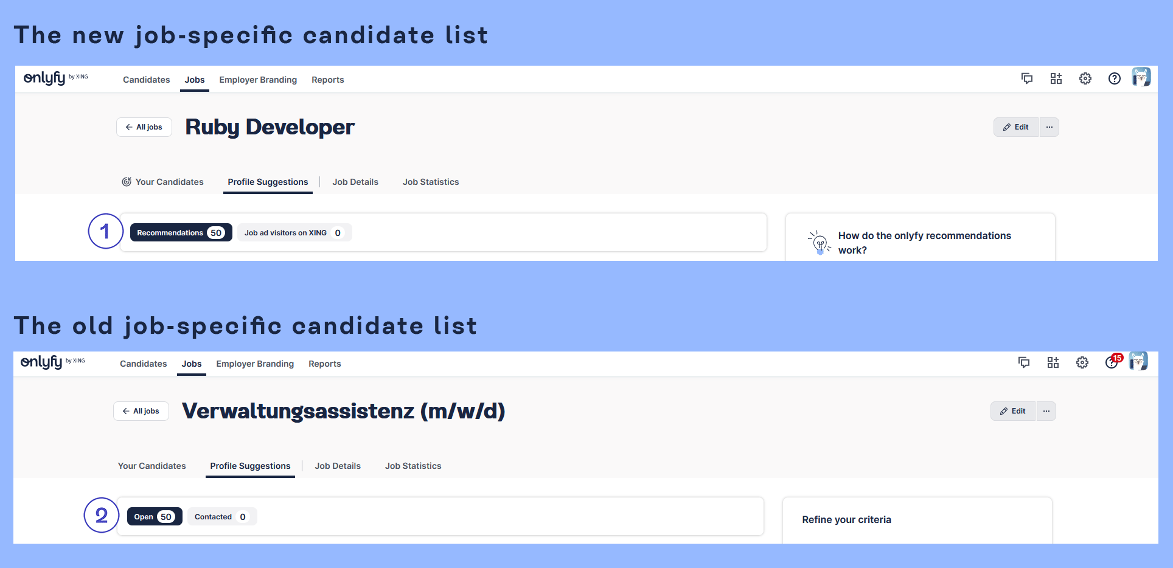Screen dimensions: 1173x568
Task: Click the apps grid icon in the top header
Action: tap(1056, 78)
